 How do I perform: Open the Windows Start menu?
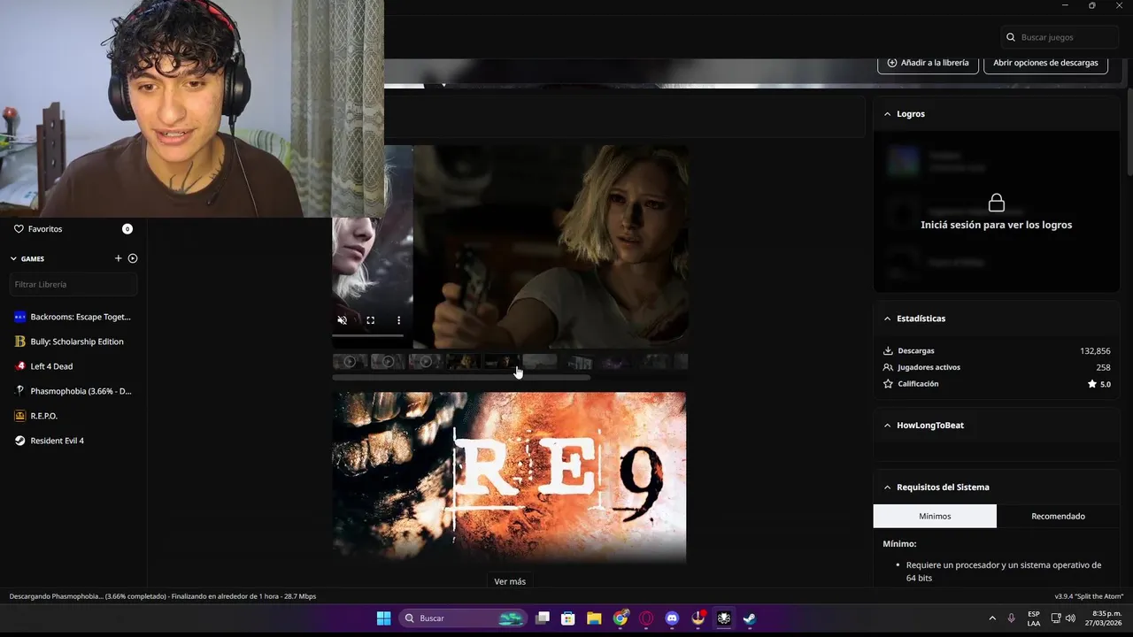coord(383,618)
